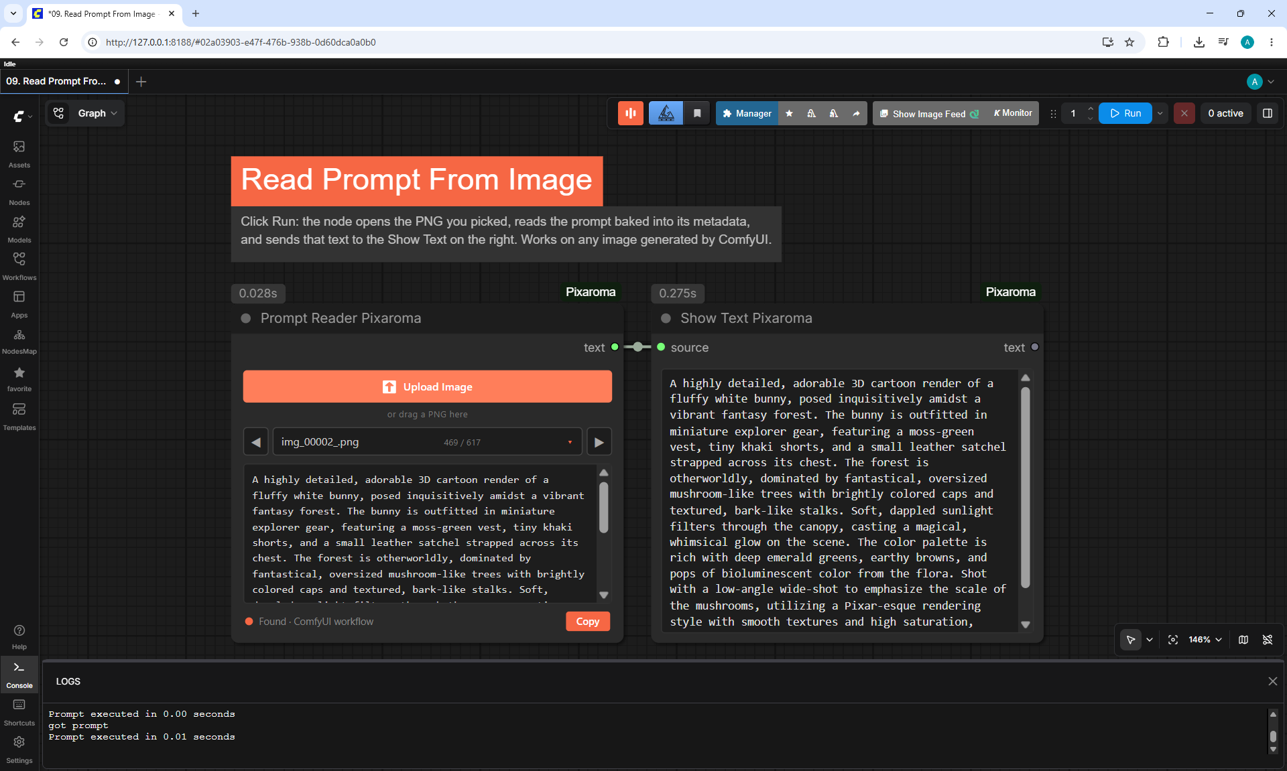Copy the prompt text with Copy button
Screen dimensions: 1287x771
tap(588, 622)
